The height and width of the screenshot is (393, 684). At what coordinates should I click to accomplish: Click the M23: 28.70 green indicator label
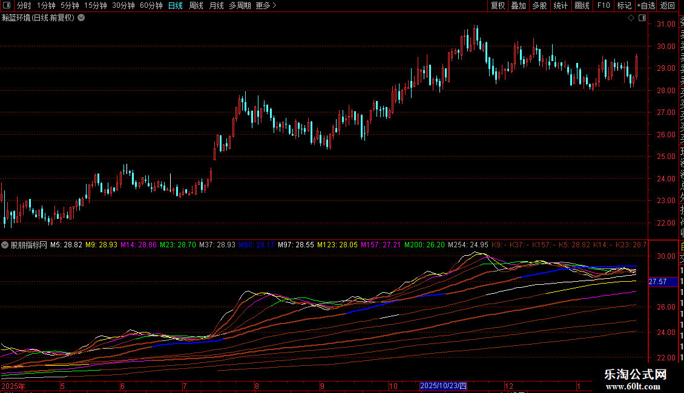point(178,245)
